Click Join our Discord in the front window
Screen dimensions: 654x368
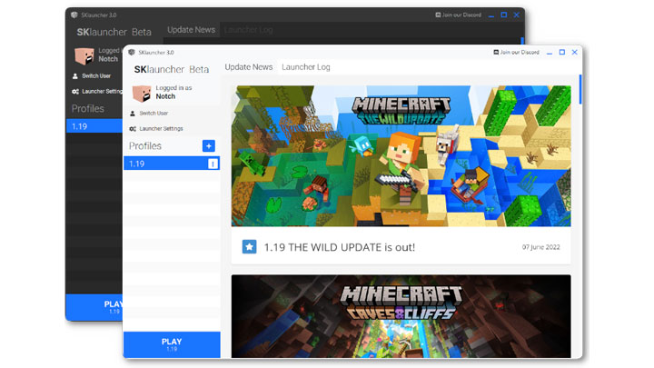[x=516, y=52]
